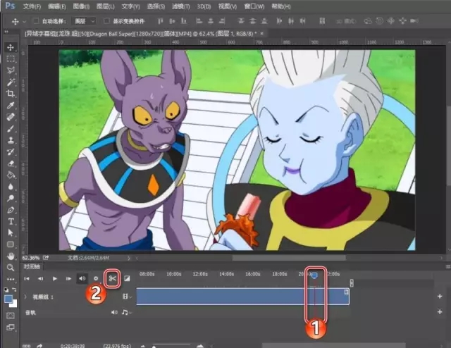Select the Brush tool
Screen dimensions: 451x348
click(11, 129)
